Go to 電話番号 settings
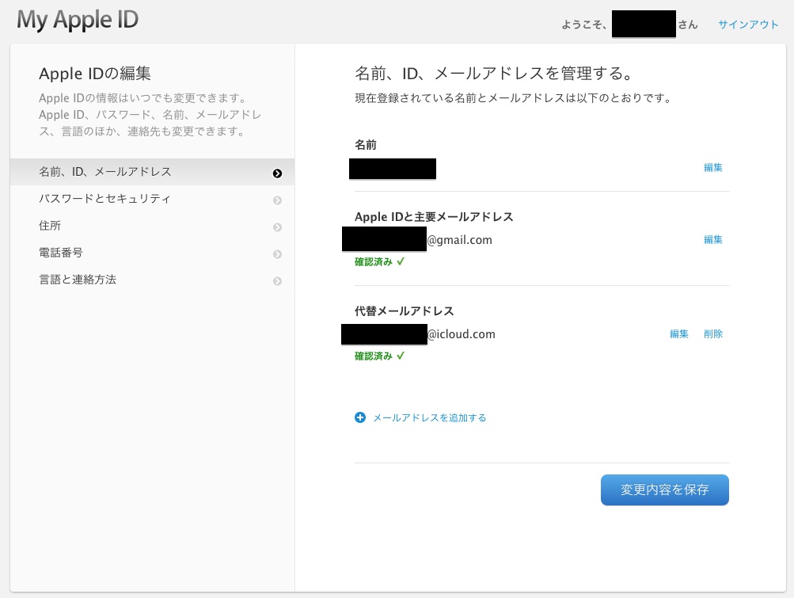Screen dimensions: 794x598 click(x=61, y=253)
